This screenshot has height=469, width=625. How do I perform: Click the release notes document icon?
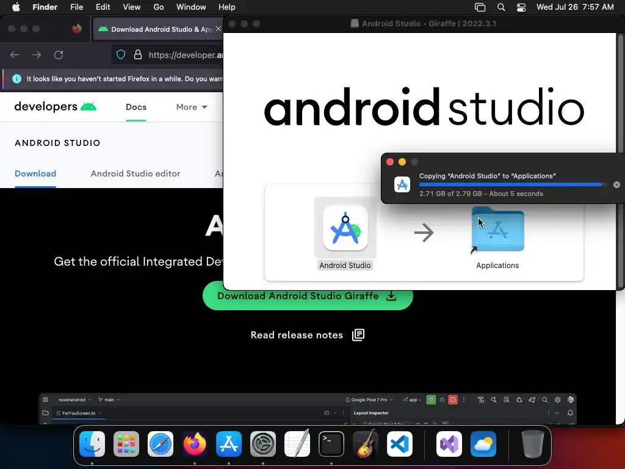[358, 335]
